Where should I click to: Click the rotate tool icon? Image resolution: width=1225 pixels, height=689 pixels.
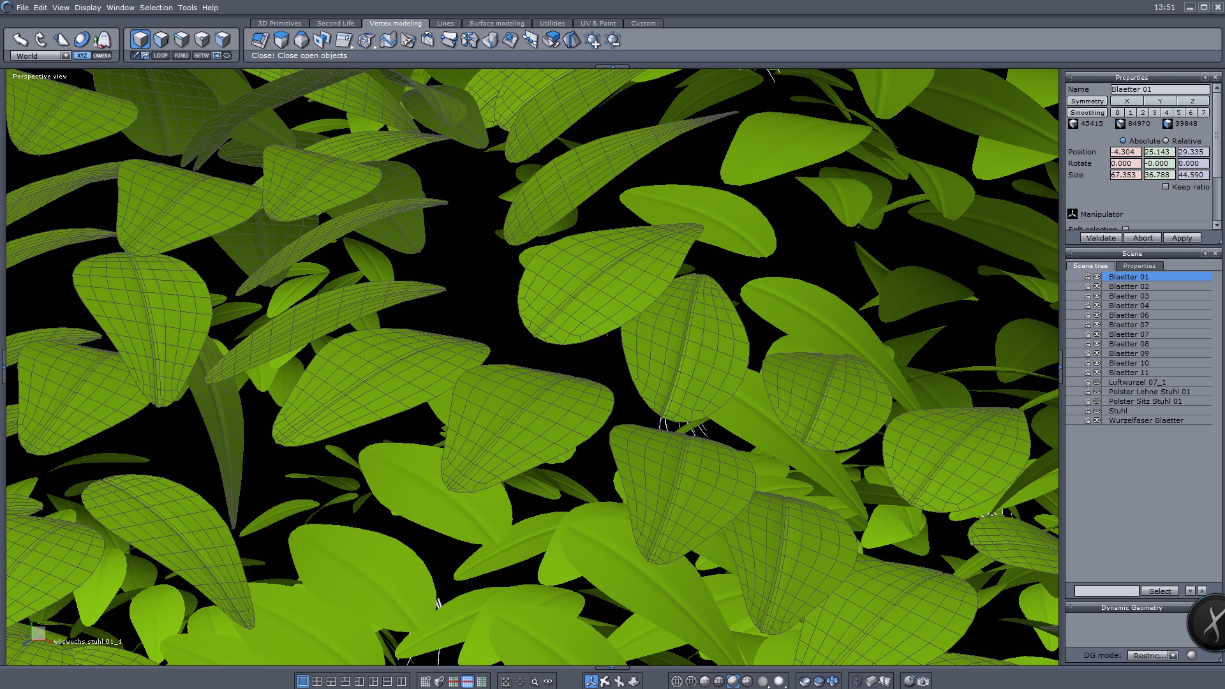click(41, 40)
